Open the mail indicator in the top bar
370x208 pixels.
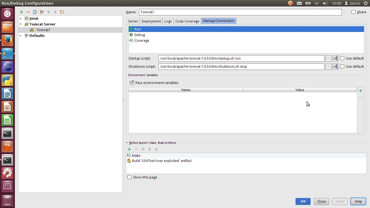(x=299, y=3)
